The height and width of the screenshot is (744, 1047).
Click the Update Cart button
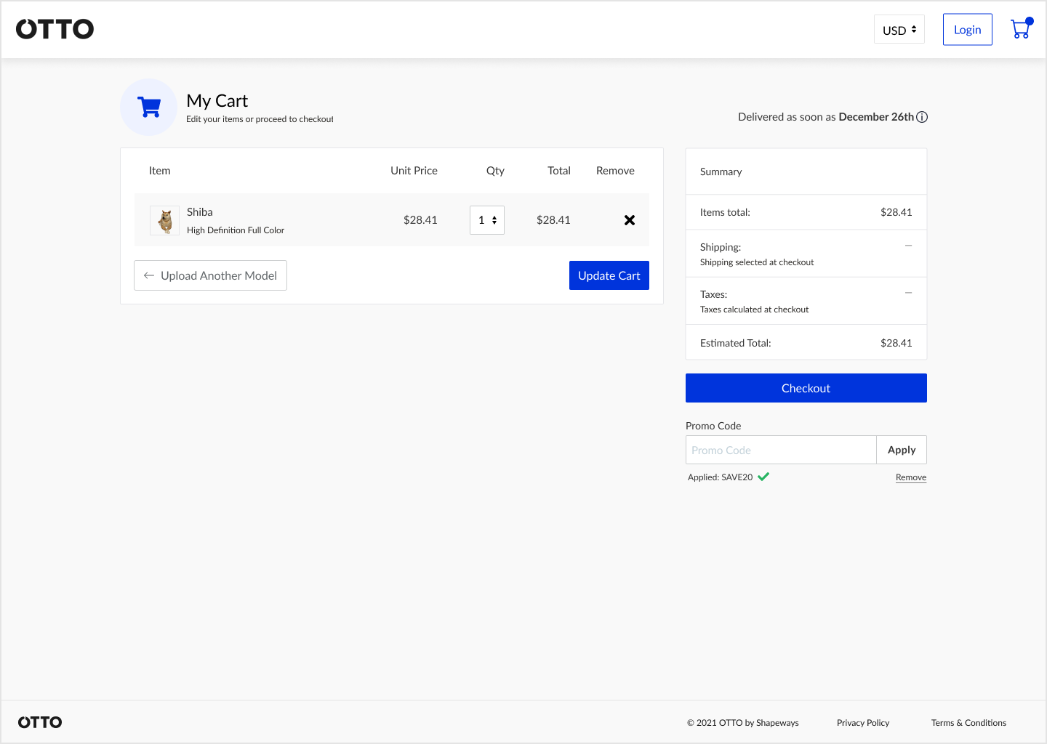click(x=609, y=275)
